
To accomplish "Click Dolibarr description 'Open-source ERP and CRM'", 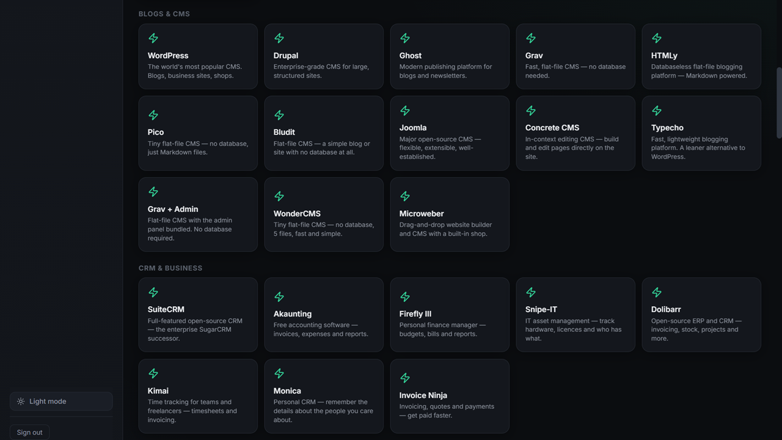I will pyautogui.click(x=692, y=321).
